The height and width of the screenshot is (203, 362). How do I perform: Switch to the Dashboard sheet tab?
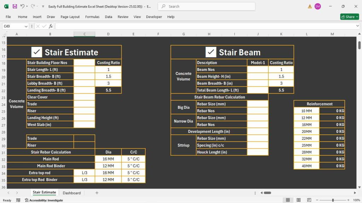tap(72, 193)
